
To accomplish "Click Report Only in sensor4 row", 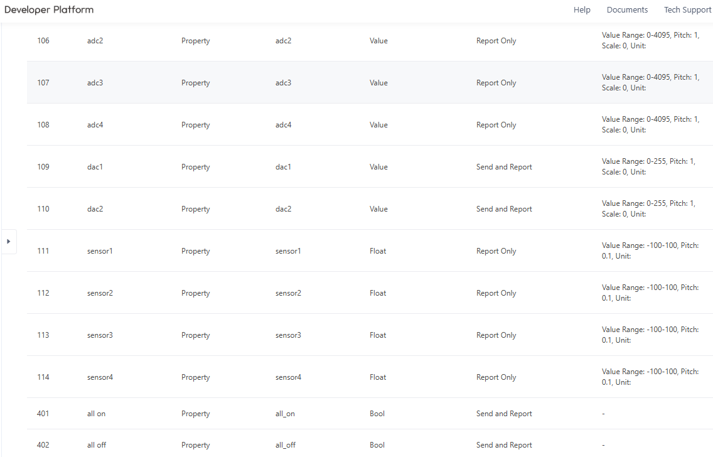I will (496, 377).
